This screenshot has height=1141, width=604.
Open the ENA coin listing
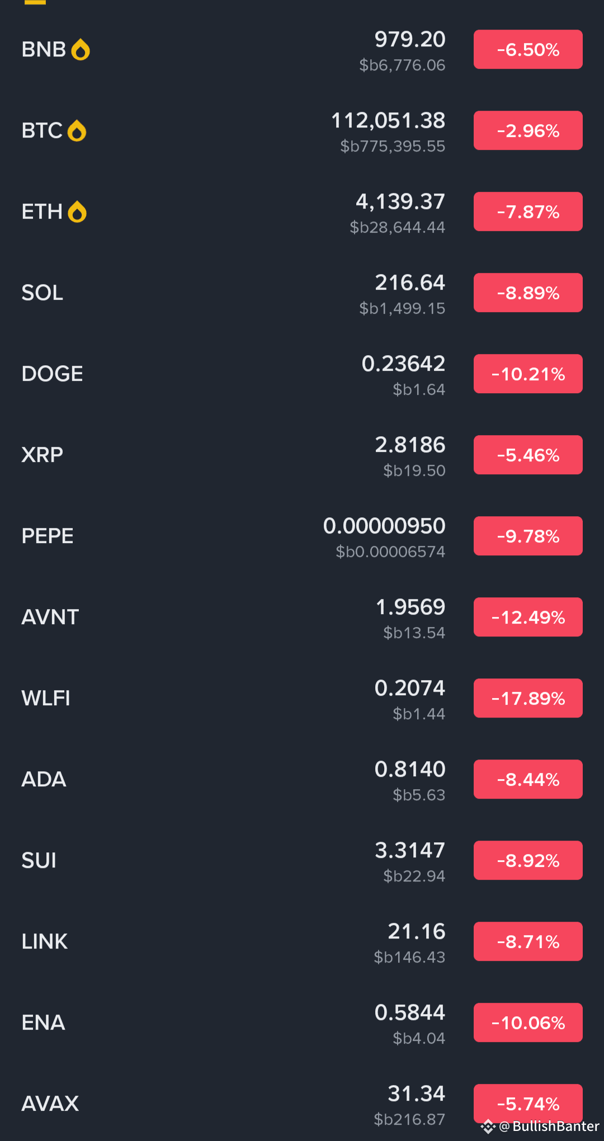43,1022
